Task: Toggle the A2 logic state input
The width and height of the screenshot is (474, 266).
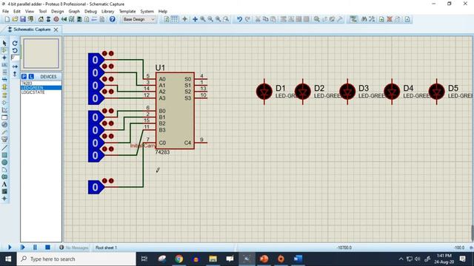Action: pyautogui.click(x=96, y=86)
